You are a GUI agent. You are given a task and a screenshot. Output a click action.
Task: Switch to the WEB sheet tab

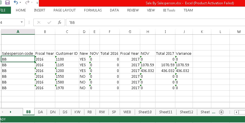127,112
